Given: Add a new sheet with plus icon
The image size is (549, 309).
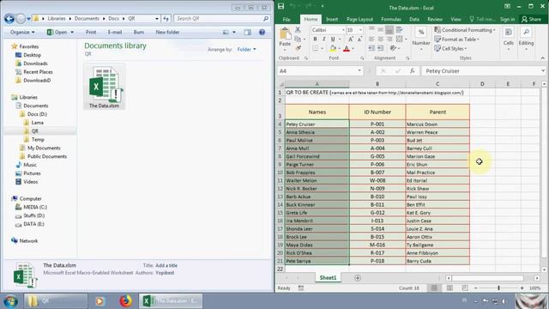Looking at the screenshot, I should click(x=358, y=278).
